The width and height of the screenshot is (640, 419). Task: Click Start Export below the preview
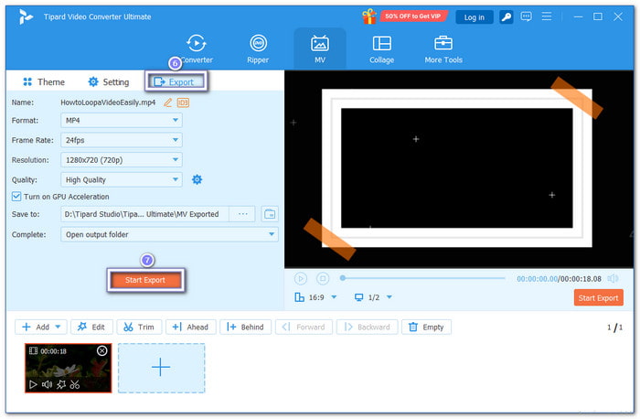click(x=598, y=298)
